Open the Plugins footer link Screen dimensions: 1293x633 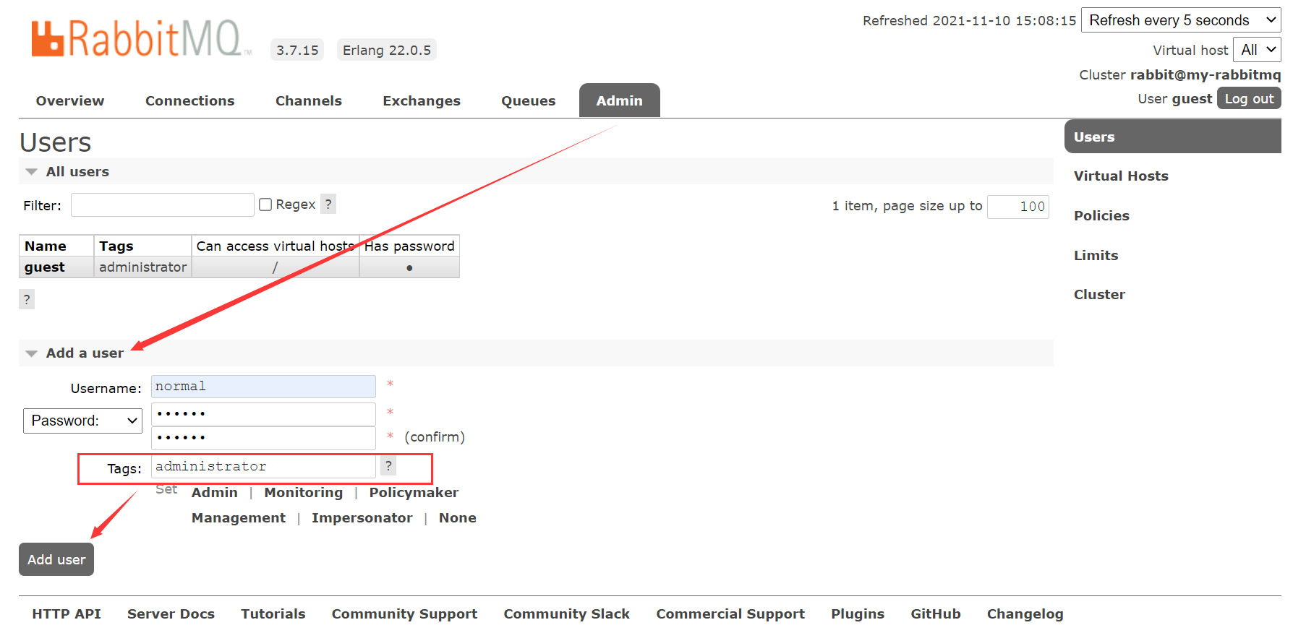point(858,613)
